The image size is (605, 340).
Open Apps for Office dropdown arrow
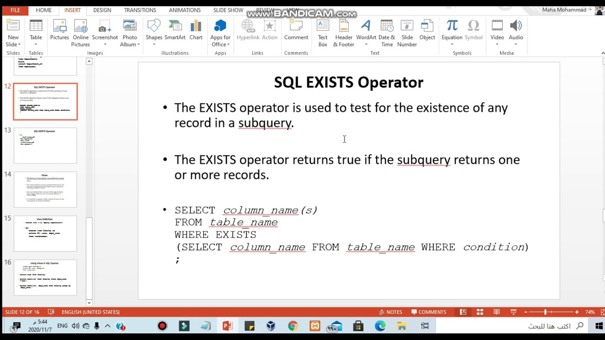[x=228, y=45]
